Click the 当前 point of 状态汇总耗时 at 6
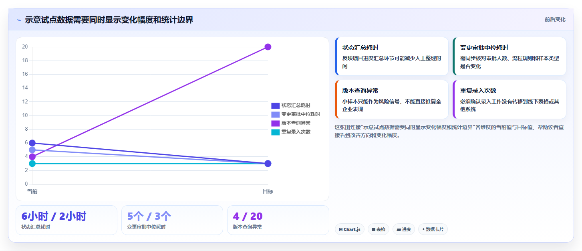 coord(32,143)
